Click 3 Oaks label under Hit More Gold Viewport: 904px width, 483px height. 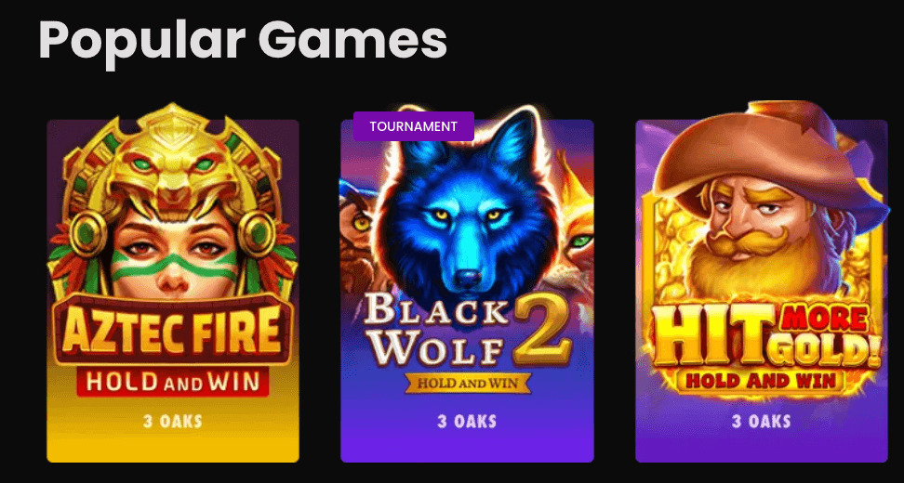click(762, 422)
